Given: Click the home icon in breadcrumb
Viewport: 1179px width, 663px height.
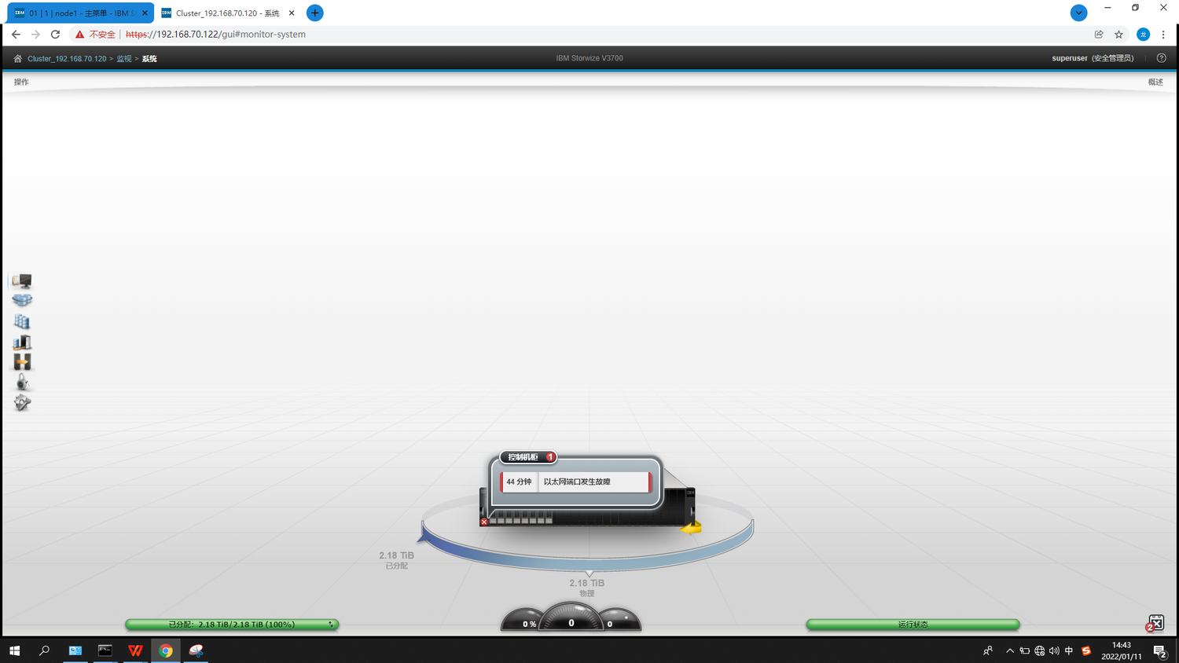Looking at the screenshot, I should click(17, 59).
